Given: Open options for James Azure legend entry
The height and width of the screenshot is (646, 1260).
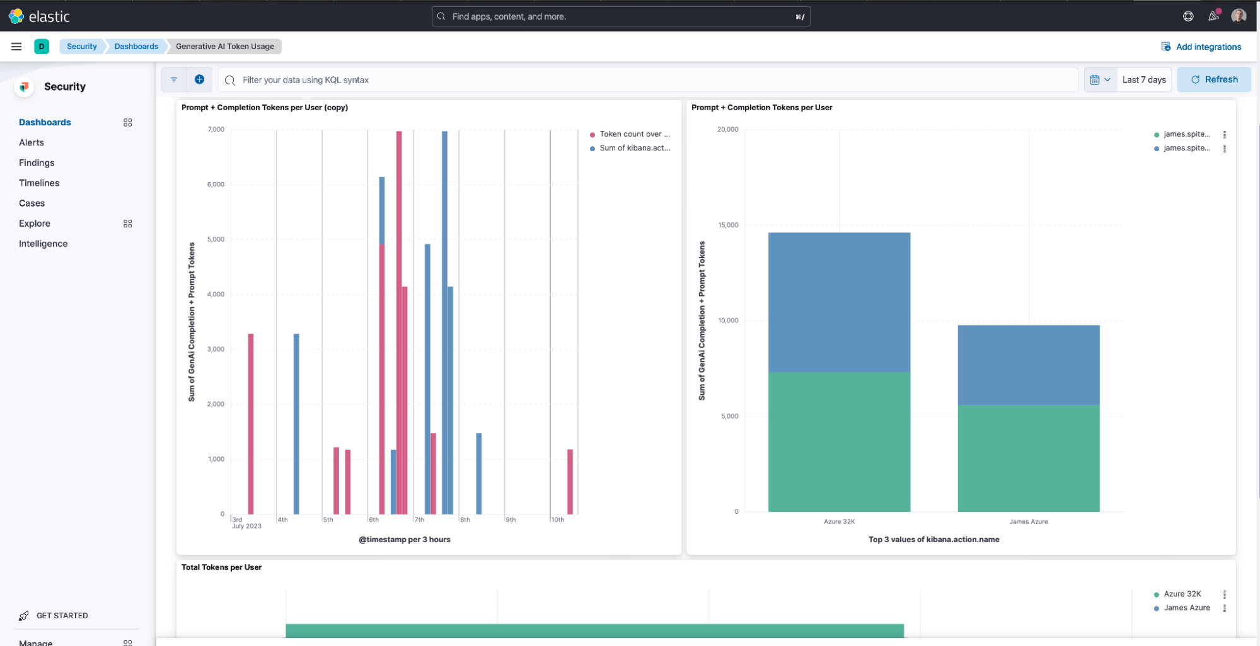Looking at the screenshot, I should (1225, 608).
